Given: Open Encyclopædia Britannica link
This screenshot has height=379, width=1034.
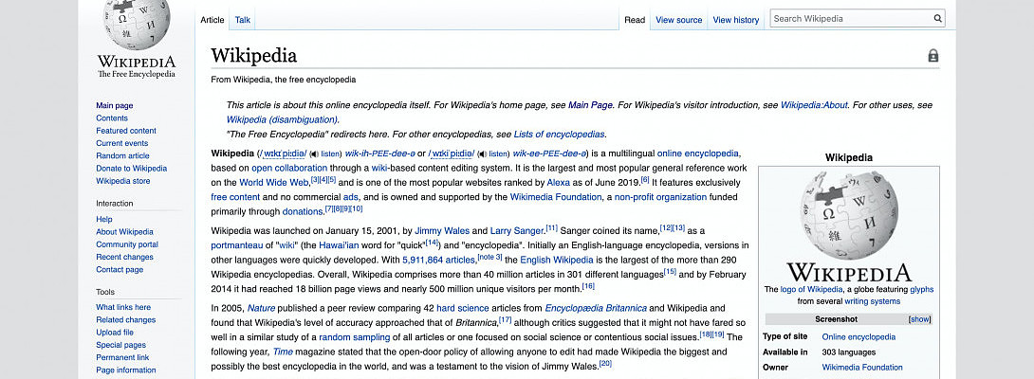Looking at the screenshot, I should click(x=596, y=308).
